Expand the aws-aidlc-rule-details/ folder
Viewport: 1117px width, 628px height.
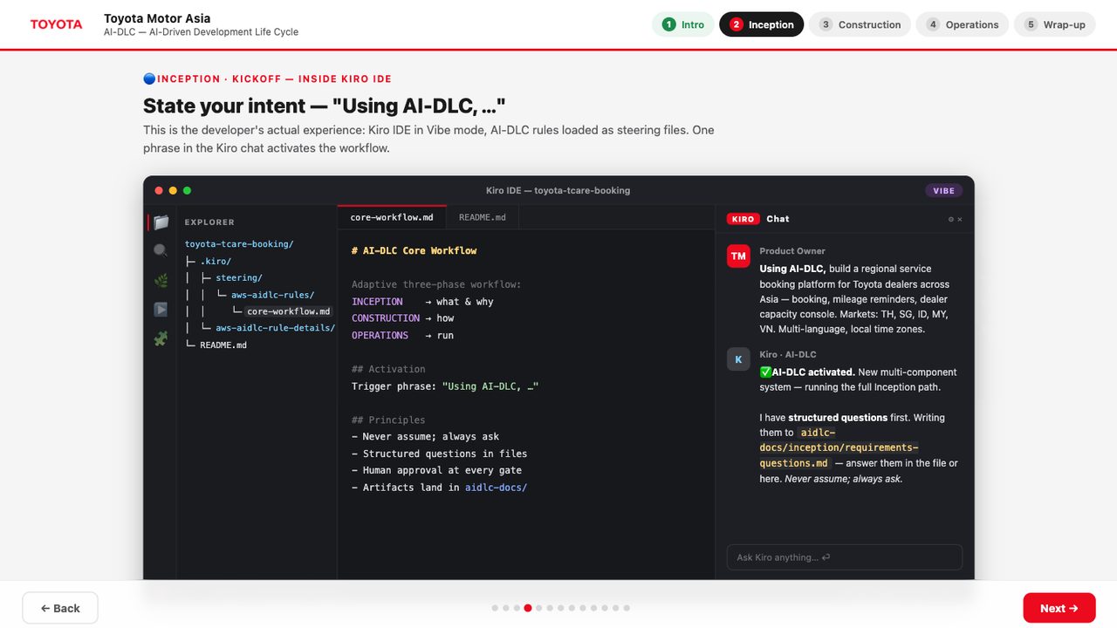point(275,328)
